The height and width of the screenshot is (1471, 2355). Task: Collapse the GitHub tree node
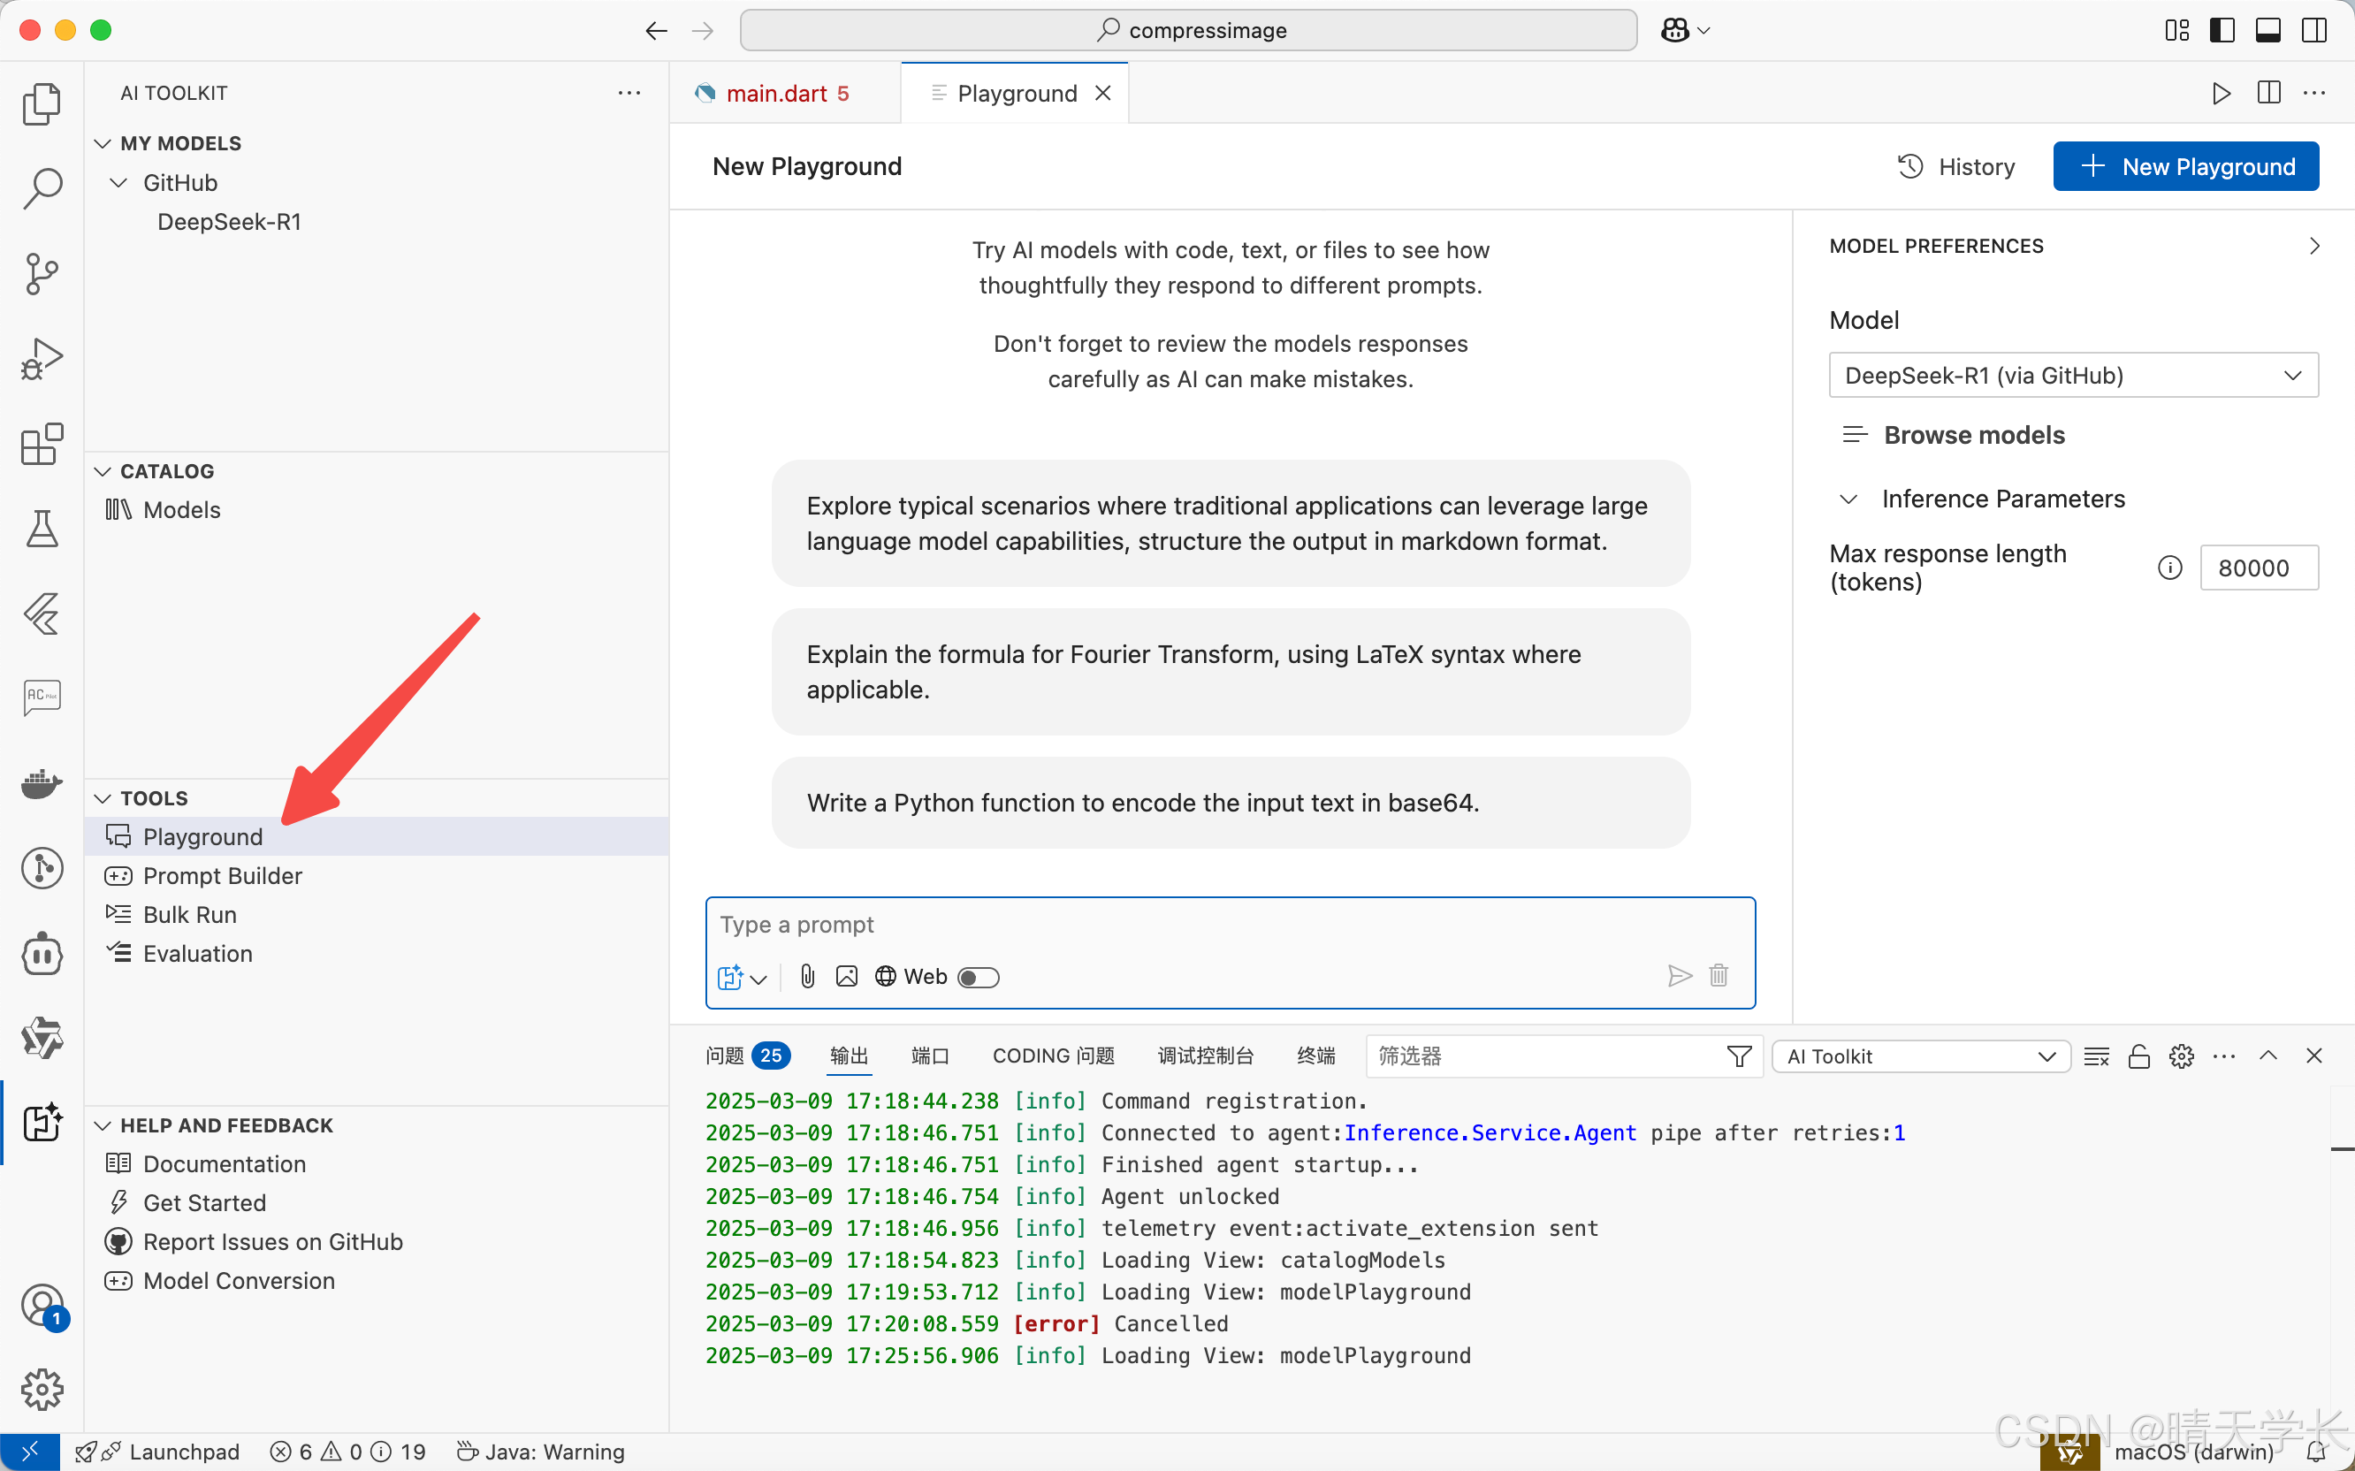[118, 183]
